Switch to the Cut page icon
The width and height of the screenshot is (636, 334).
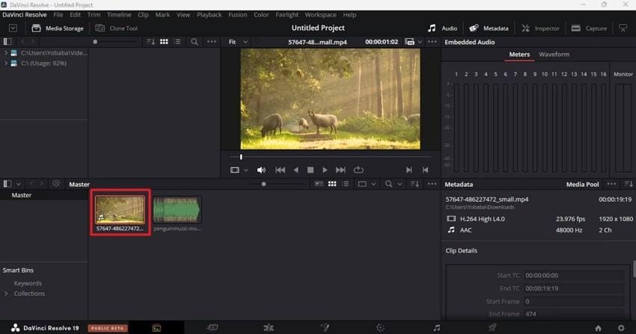pos(212,327)
